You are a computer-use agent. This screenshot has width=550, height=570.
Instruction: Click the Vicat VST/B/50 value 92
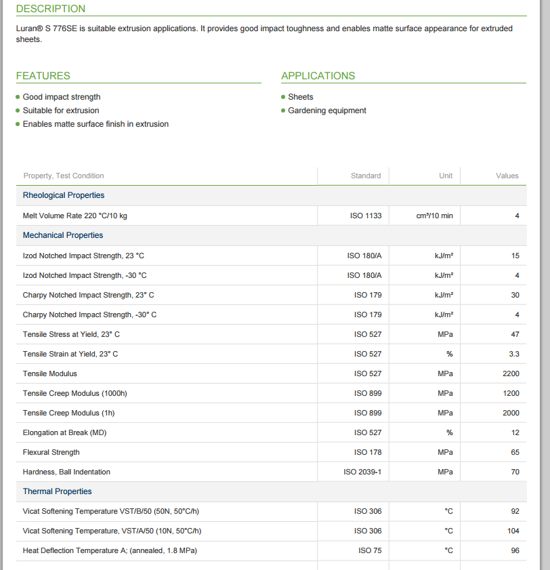[x=515, y=511]
